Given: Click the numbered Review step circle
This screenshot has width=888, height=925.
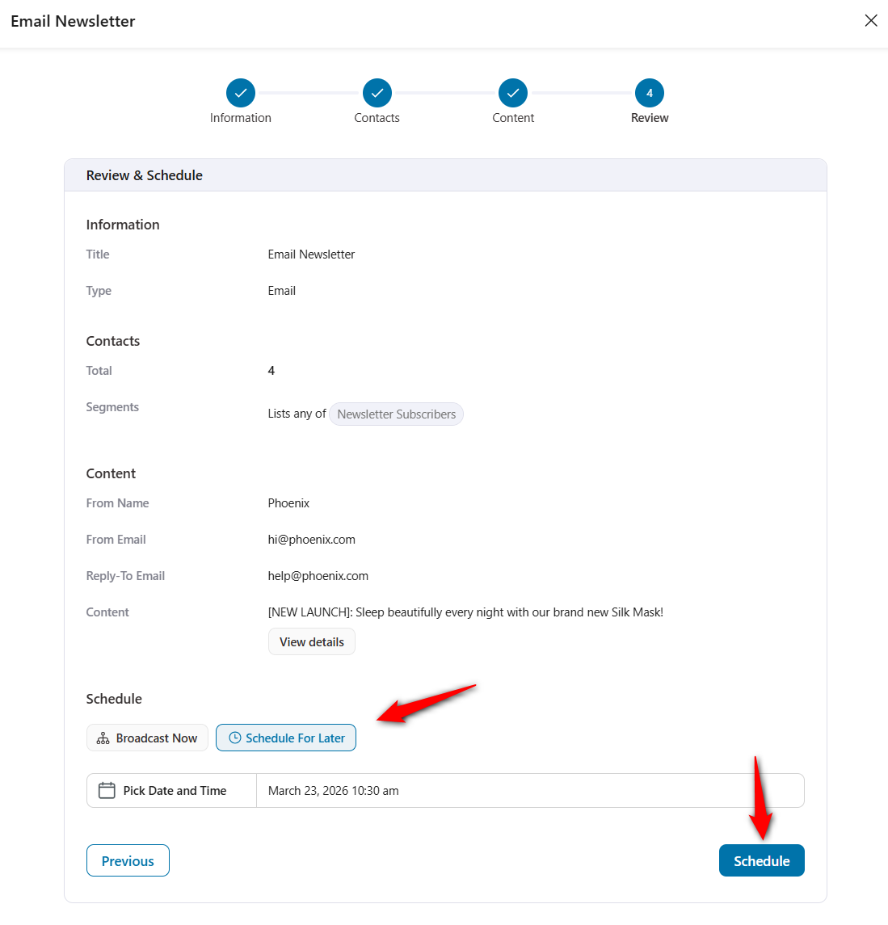Looking at the screenshot, I should point(649,92).
